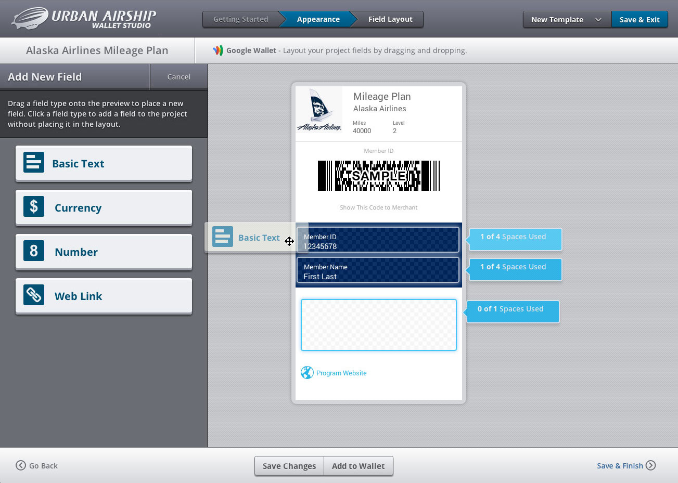Click the New Template label
The height and width of the screenshot is (483, 678).
(557, 20)
